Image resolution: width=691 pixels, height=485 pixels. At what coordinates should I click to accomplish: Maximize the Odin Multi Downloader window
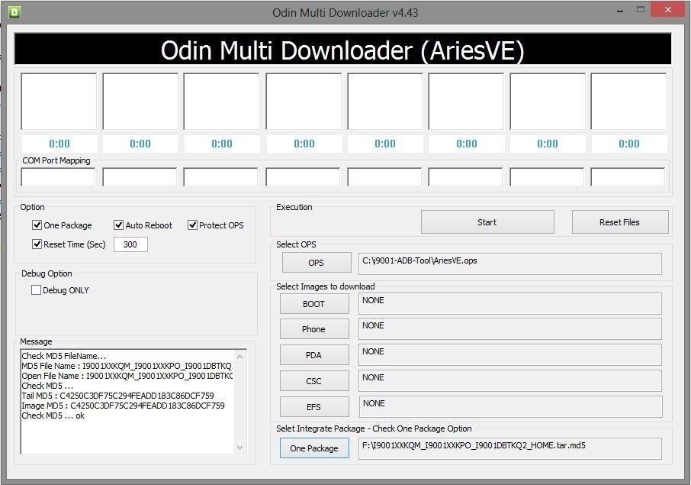coord(641,10)
